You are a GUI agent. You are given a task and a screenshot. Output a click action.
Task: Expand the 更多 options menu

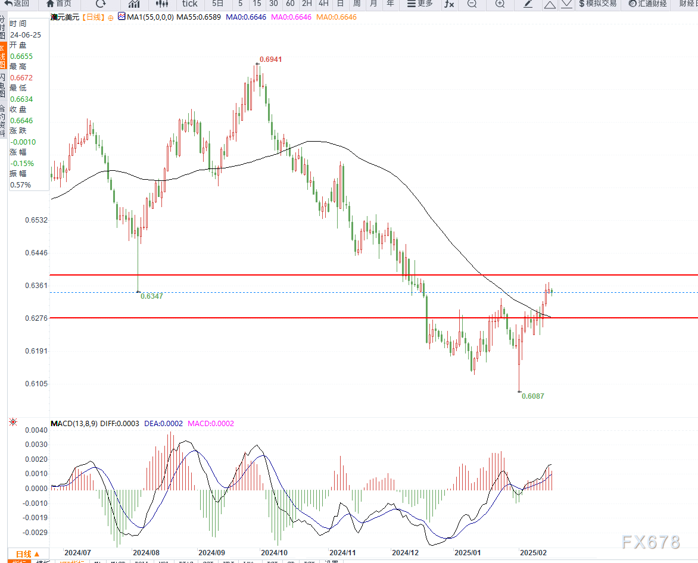(x=420, y=5)
